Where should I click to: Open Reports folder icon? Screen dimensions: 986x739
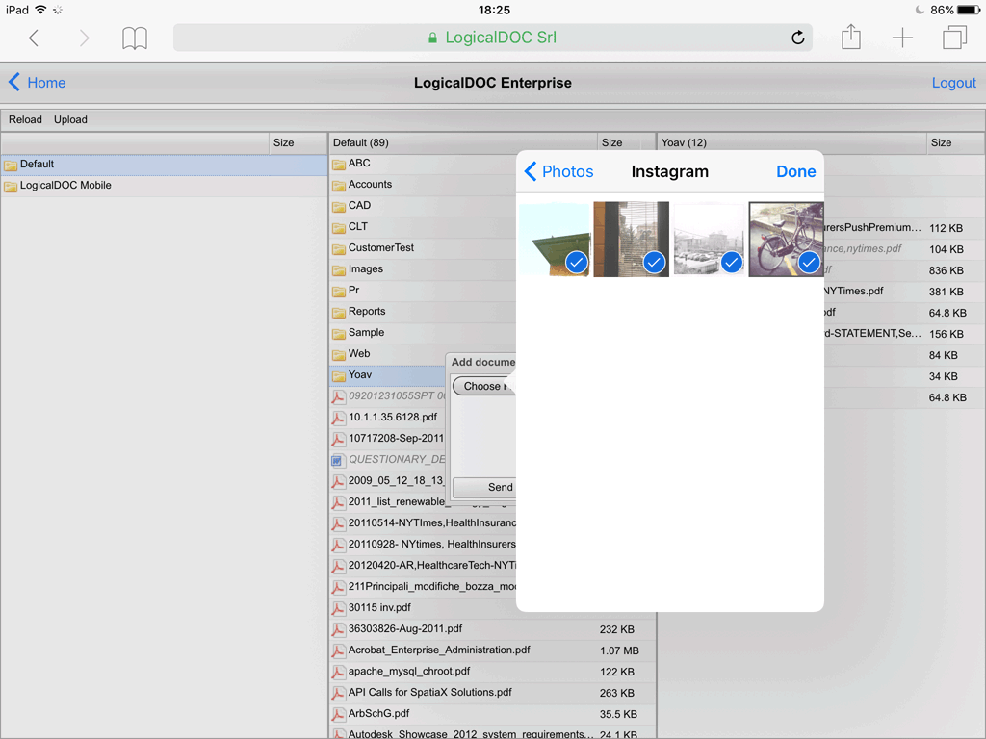[339, 313]
